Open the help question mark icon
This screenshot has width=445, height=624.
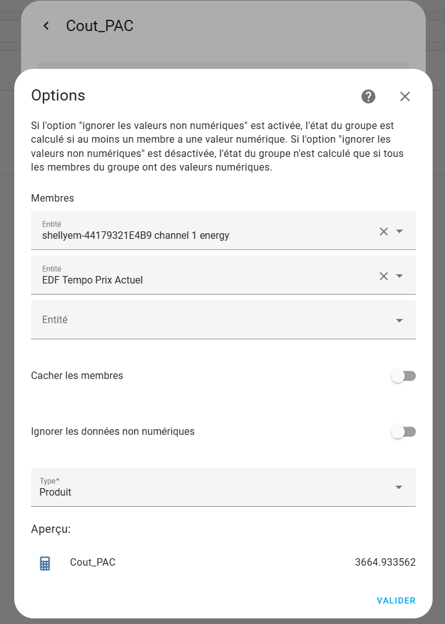click(x=368, y=96)
